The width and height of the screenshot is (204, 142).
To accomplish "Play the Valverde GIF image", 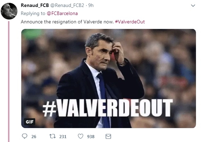I will coord(109,79).
